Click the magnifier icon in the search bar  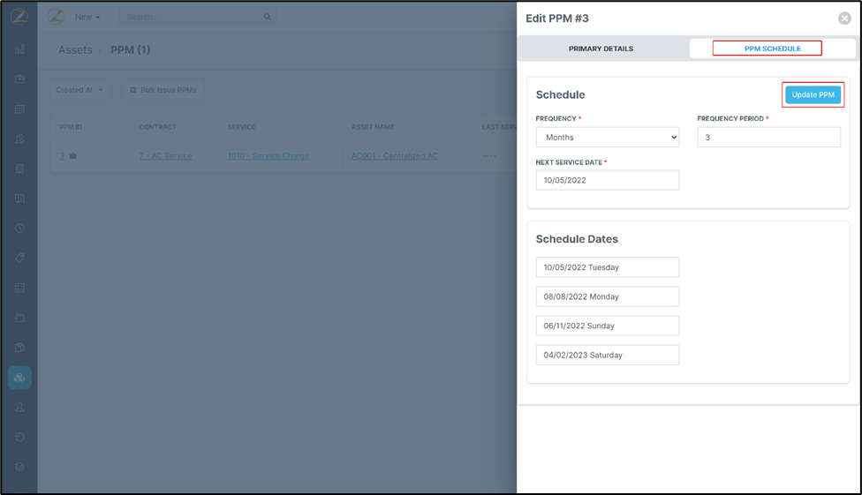click(268, 17)
